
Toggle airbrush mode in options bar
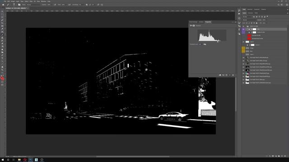[x=69, y=5]
